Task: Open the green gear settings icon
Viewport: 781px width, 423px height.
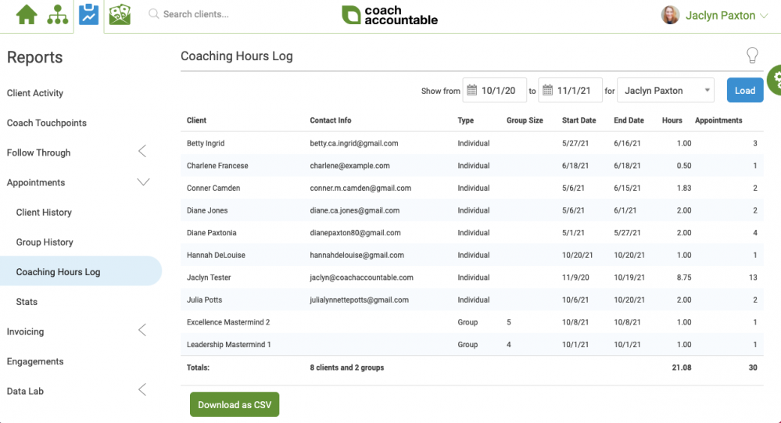Action: click(x=775, y=80)
